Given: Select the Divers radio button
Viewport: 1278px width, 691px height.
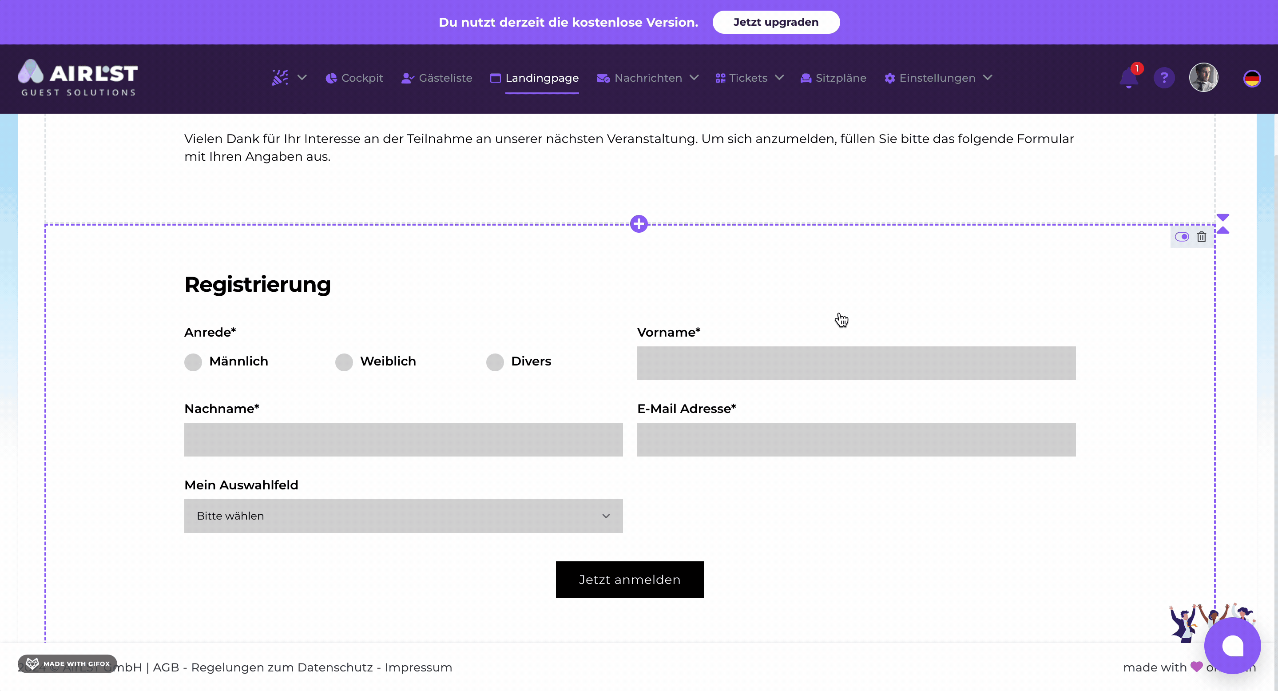Looking at the screenshot, I should (x=495, y=362).
